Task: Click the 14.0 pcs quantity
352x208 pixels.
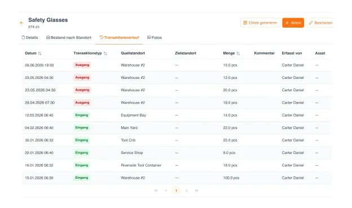Action: 230,115
